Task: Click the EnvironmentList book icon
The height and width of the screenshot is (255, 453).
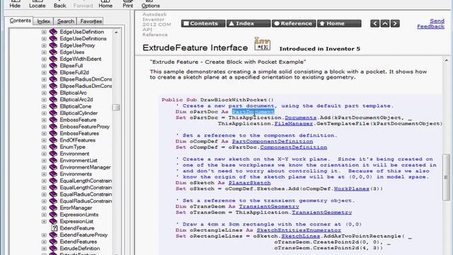Action: (53, 161)
